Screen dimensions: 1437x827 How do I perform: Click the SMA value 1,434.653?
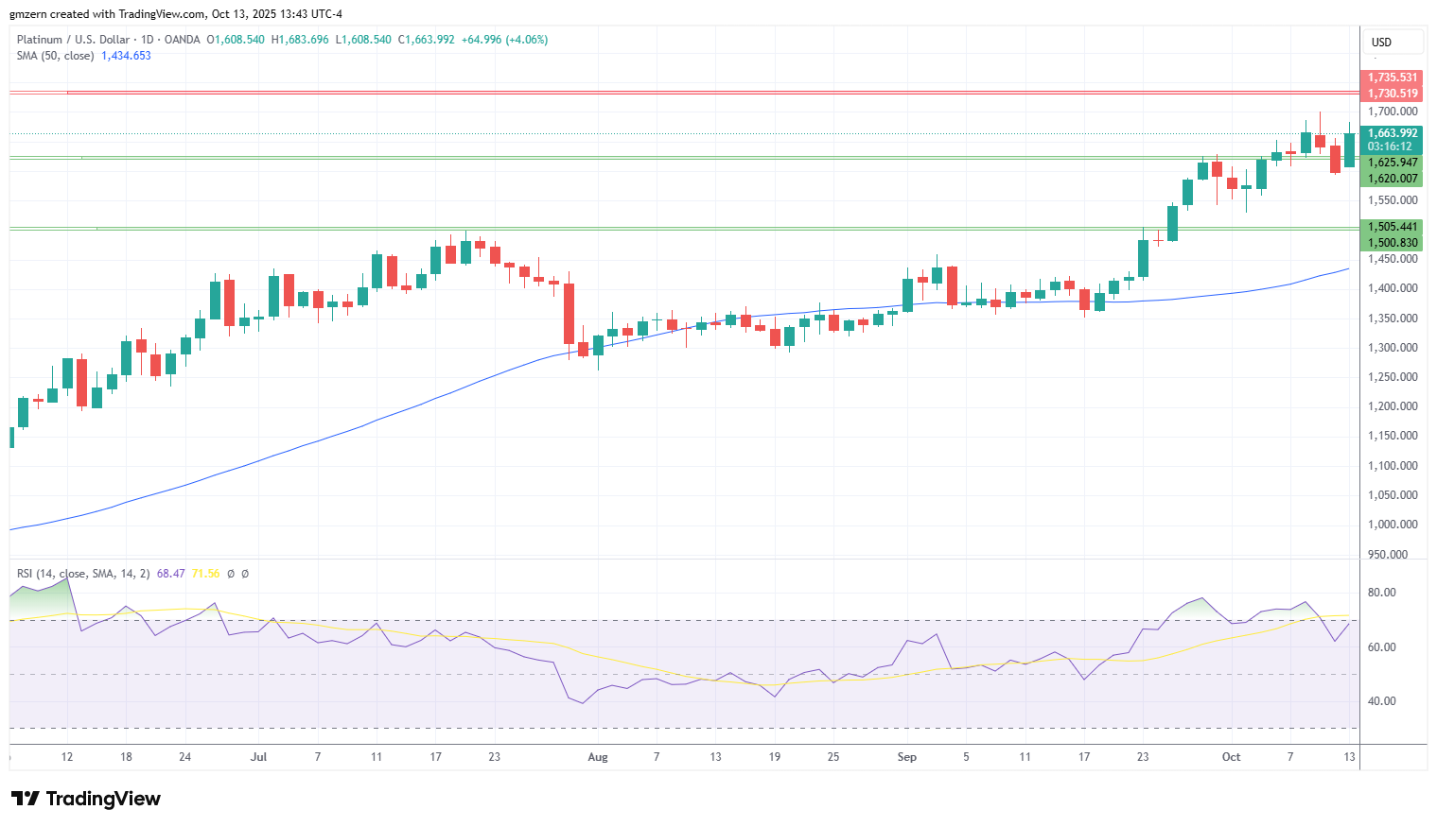point(126,56)
